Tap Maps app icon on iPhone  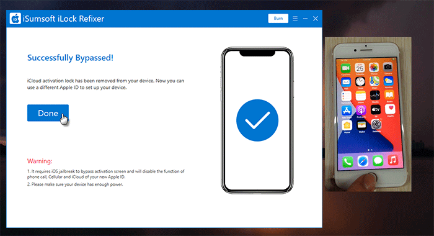(x=374, y=81)
